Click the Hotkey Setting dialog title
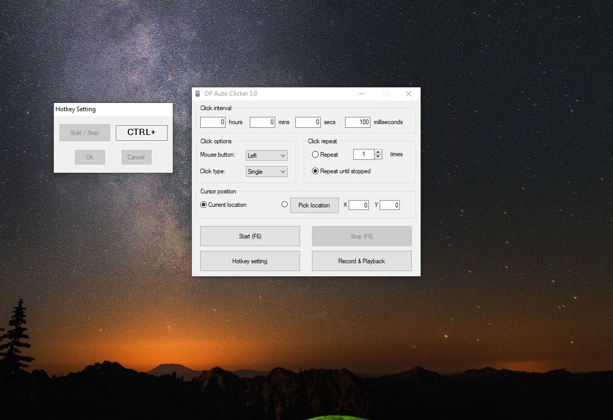This screenshot has height=420, width=613. tap(76, 109)
